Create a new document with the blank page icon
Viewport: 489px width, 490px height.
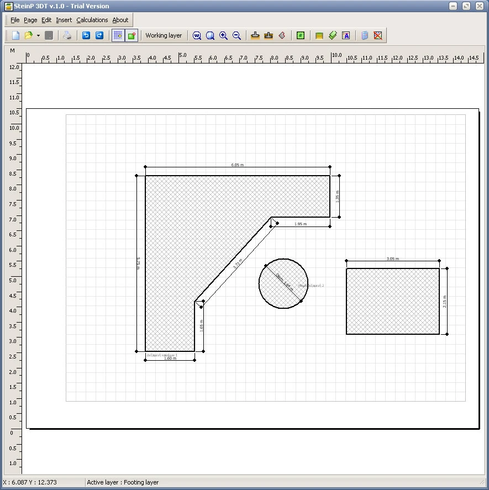[15, 35]
